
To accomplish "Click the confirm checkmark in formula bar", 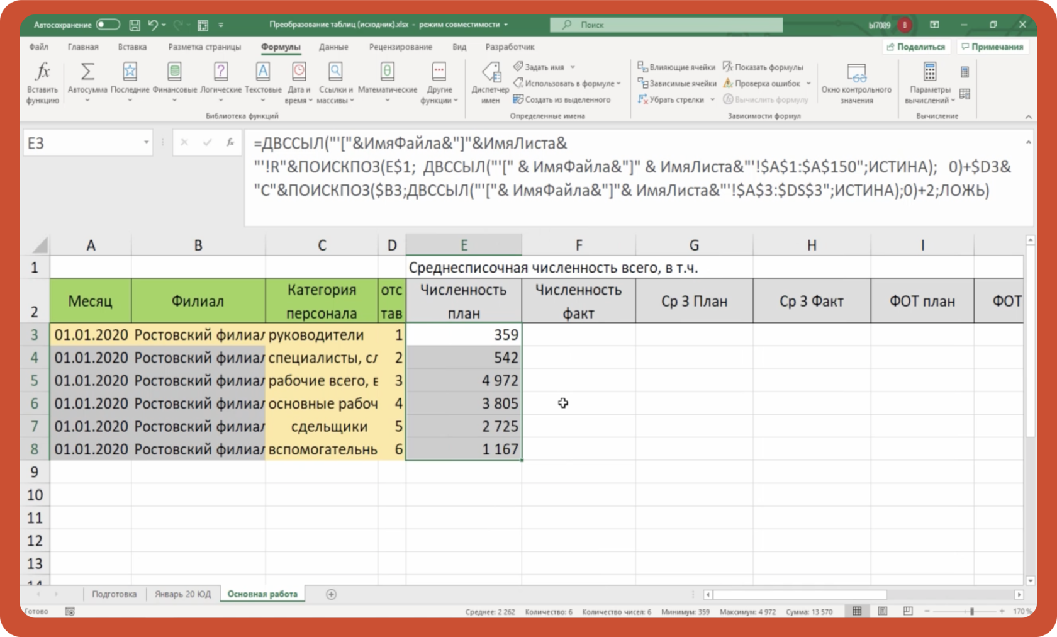I will pos(207,143).
